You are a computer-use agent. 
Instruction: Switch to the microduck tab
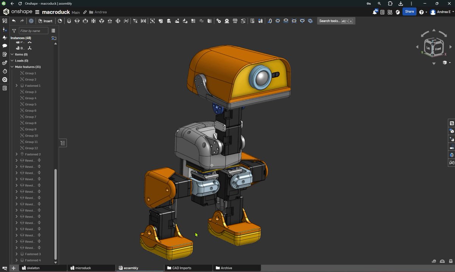click(x=91, y=268)
